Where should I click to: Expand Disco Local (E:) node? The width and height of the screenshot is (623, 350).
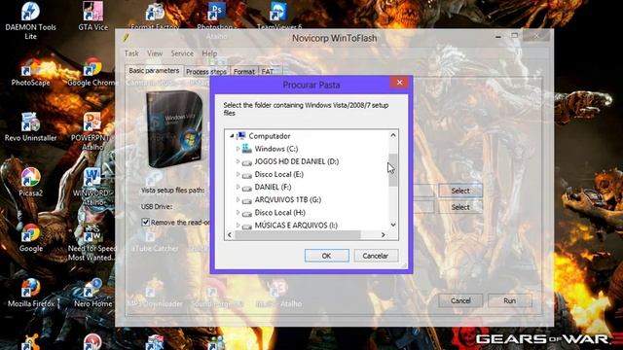pyautogui.click(x=238, y=174)
